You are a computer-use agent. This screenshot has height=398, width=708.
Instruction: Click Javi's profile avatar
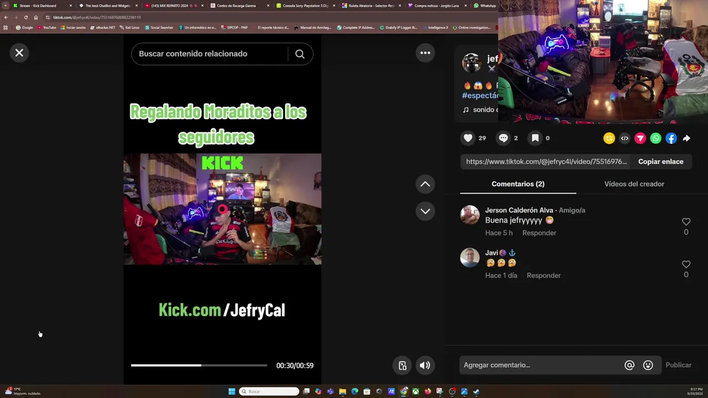(x=470, y=258)
